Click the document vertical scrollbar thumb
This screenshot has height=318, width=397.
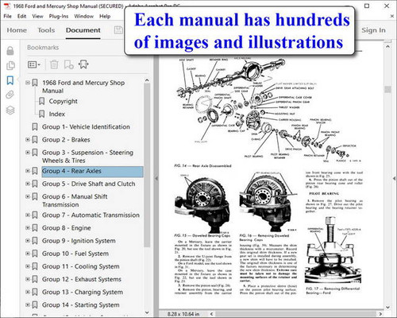[387, 90]
